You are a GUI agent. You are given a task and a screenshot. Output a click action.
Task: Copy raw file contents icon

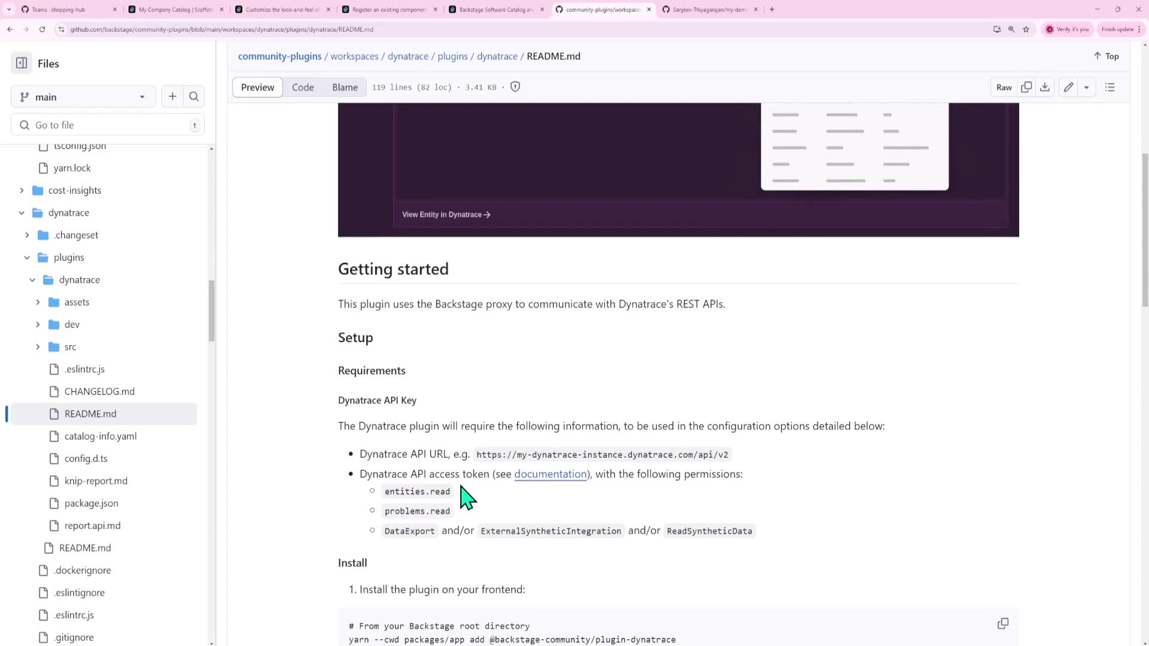[1026, 87]
